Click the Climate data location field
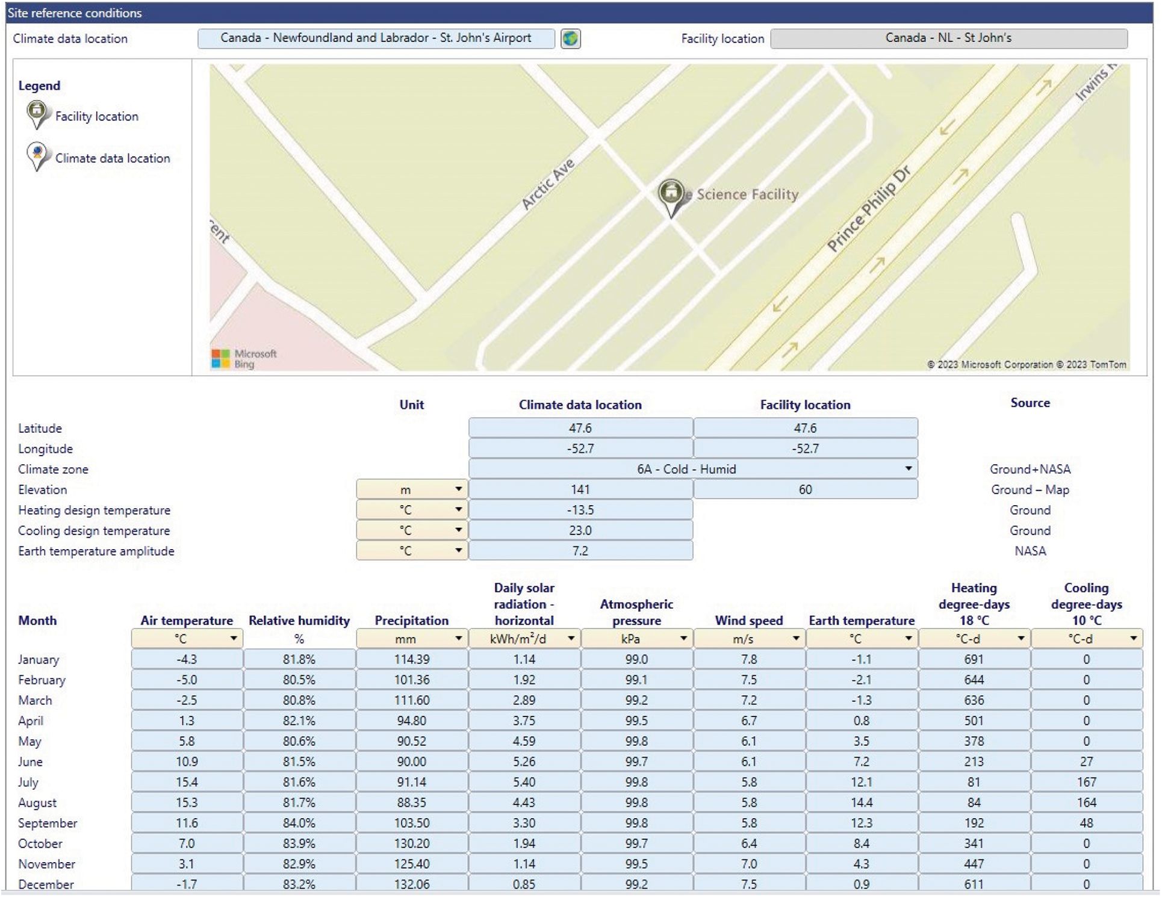This screenshot has width=1162, height=897. pyautogui.click(x=376, y=39)
